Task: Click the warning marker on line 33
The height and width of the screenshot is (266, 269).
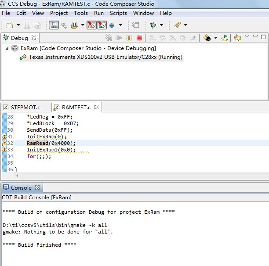Action: (x=4, y=150)
